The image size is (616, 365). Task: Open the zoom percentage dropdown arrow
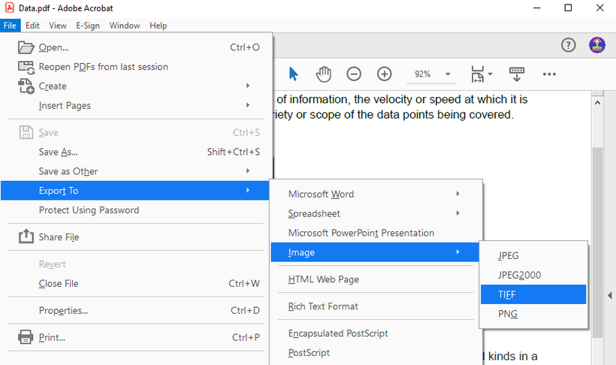click(x=448, y=74)
